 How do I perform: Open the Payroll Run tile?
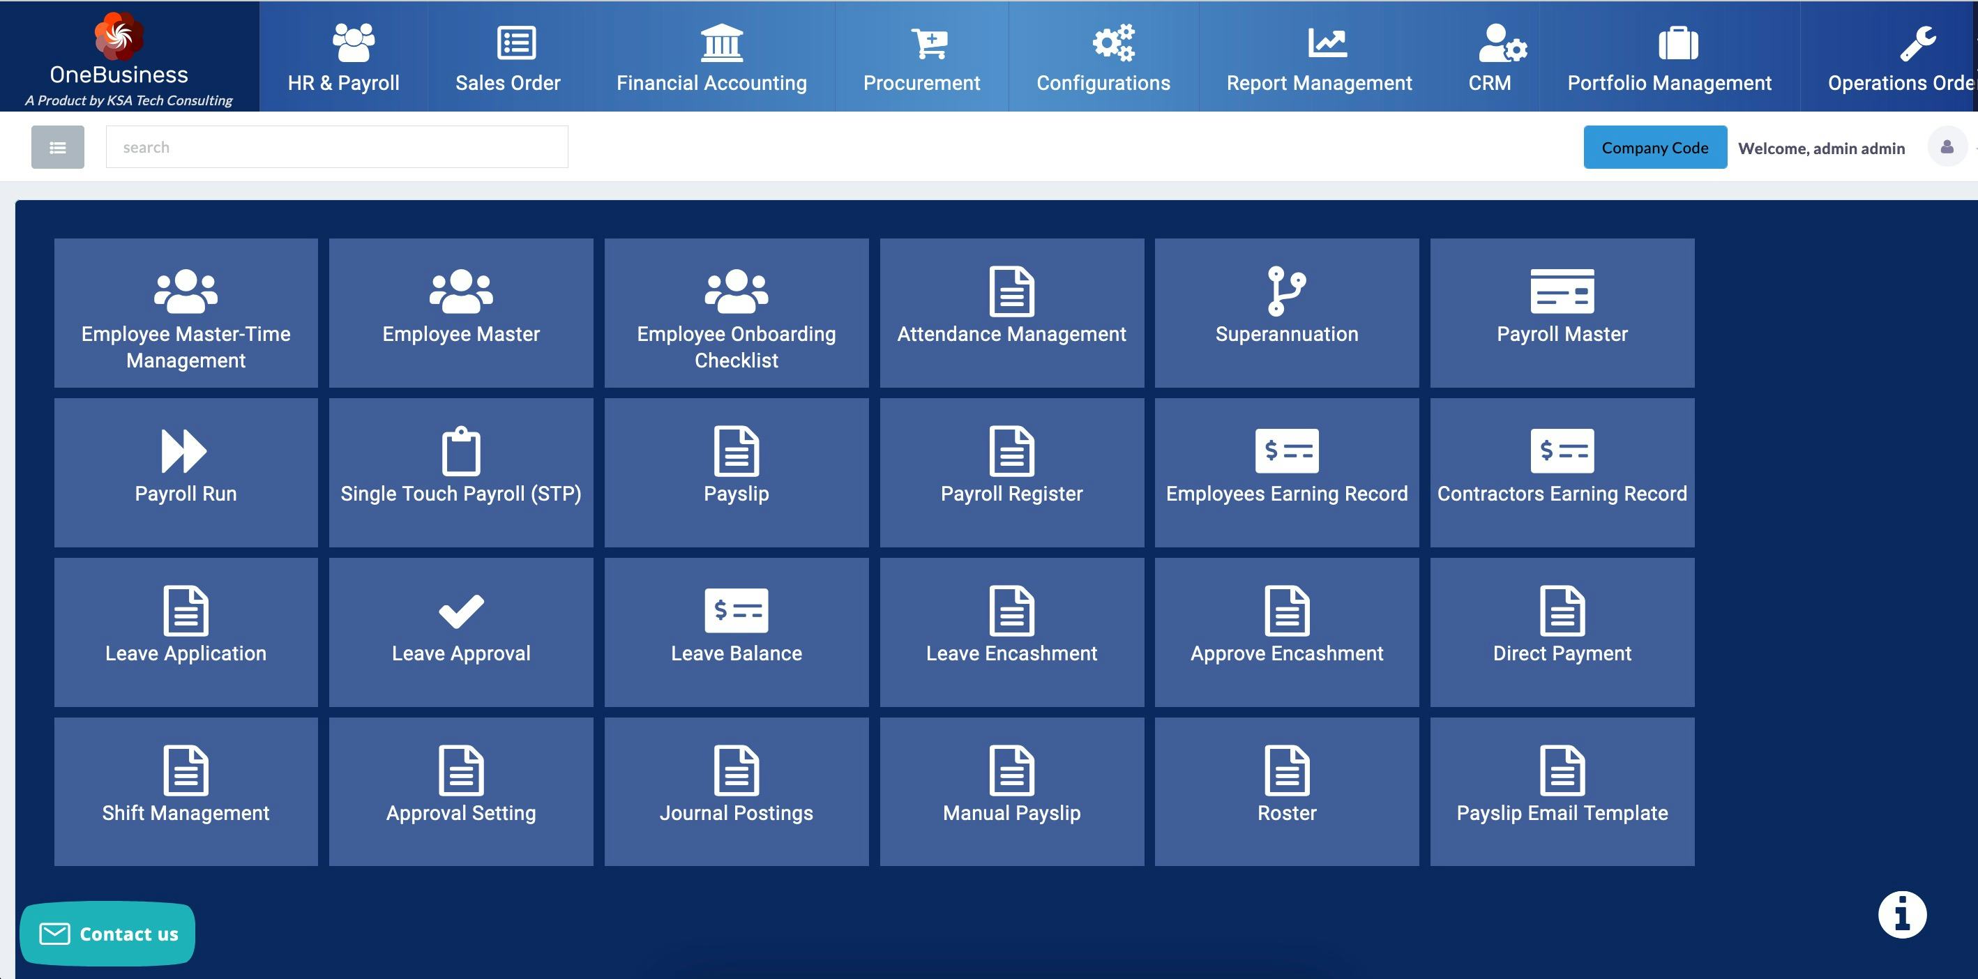185,471
